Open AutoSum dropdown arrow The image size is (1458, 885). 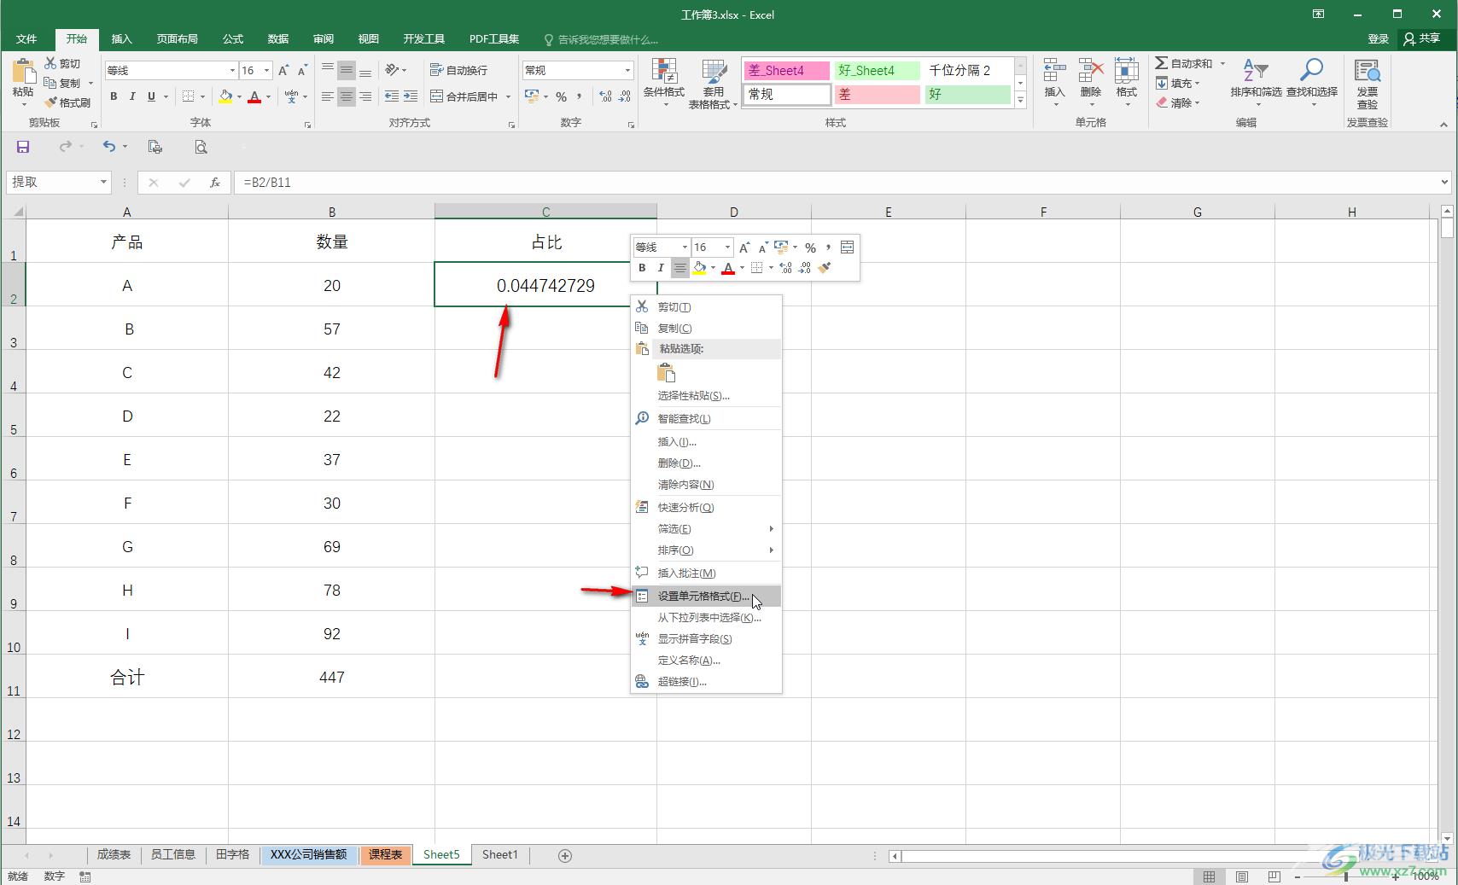coord(1222,63)
